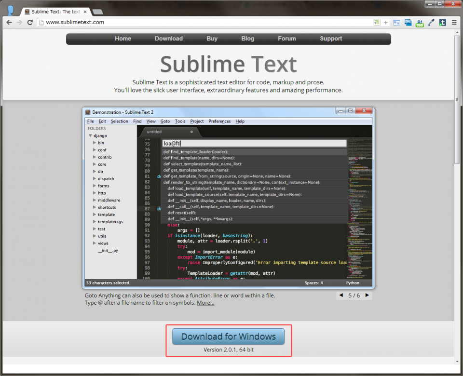Expand the contrib folder arrow

coord(95,157)
